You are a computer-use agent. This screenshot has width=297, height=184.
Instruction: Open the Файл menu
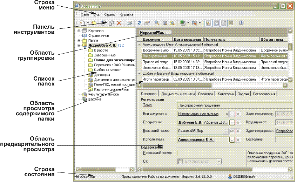click(85, 14)
